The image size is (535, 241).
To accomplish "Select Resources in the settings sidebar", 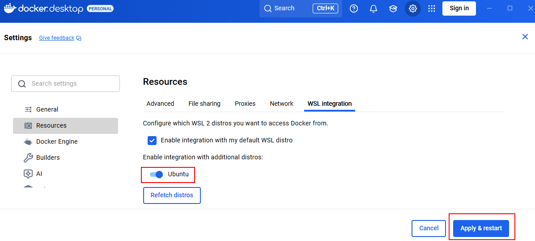I will tap(65, 125).
